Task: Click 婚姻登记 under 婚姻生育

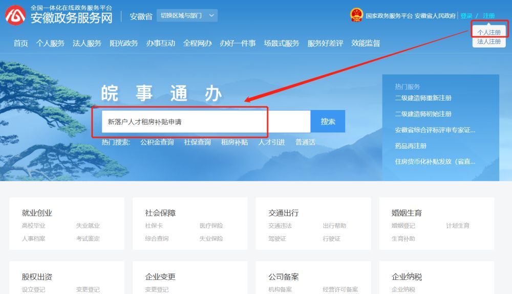Action: pyautogui.click(x=403, y=225)
